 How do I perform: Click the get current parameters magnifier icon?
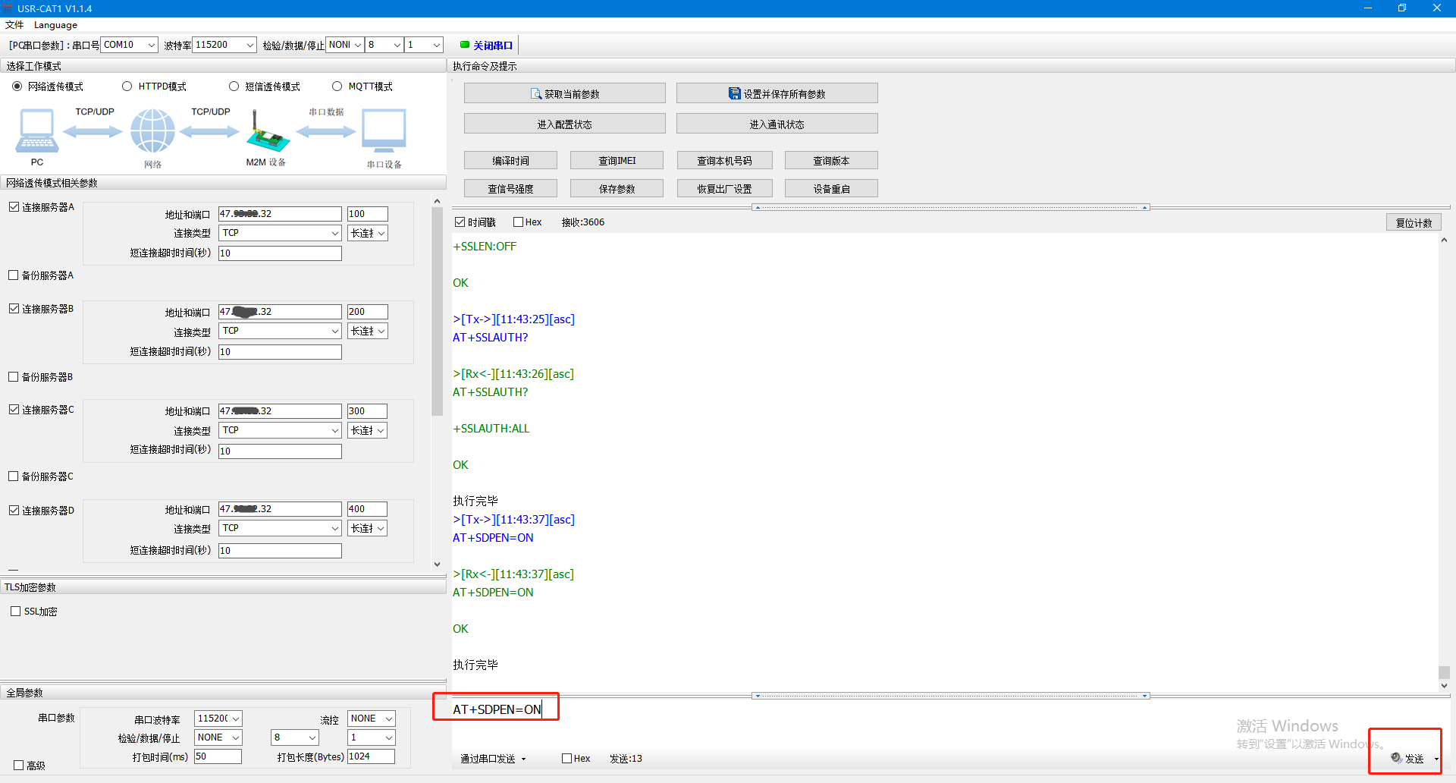pyautogui.click(x=536, y=94)
